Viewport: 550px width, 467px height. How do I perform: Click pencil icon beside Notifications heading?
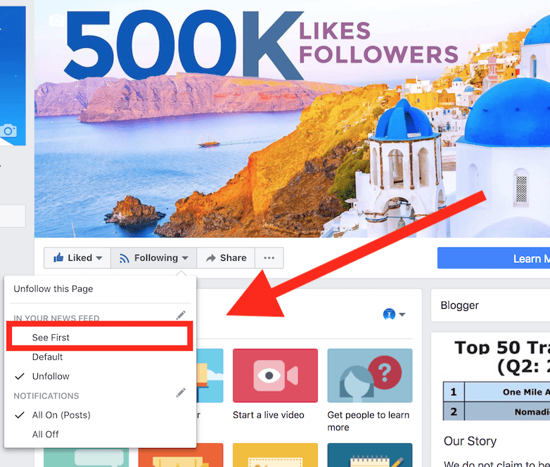pos(181,392)
